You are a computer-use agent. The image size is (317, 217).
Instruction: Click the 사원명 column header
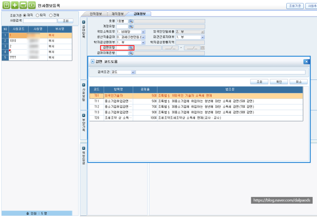click(38, 29)
